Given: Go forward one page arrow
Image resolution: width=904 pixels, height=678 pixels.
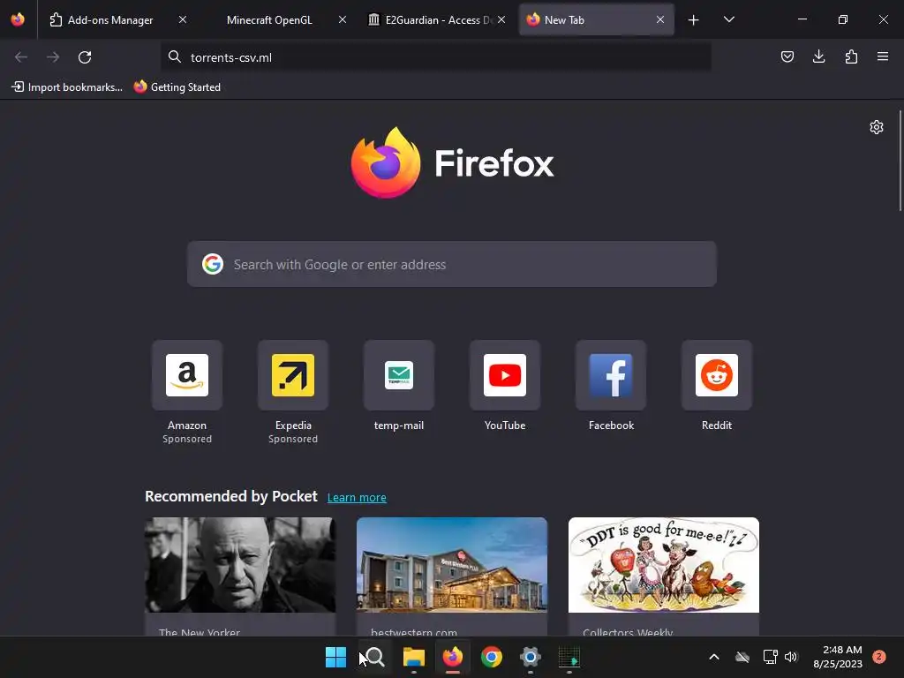Looking at the screenshot, I should point(53,57).
